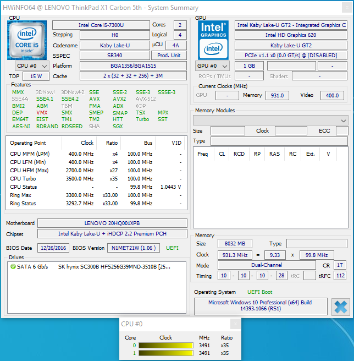Click the PCIe v1.1 DISABLED field
This screenshot has height=361, width=354.
point(291,56)
